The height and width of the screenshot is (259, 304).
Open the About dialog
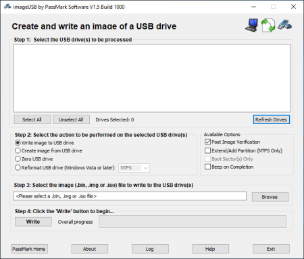tap(90, 249)
